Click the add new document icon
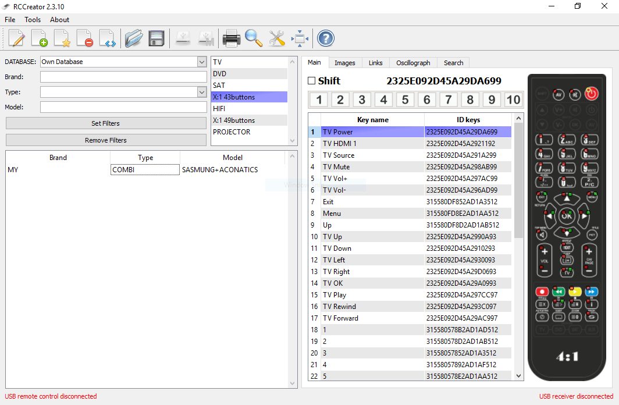619x405 pixels. coord(40,38)
